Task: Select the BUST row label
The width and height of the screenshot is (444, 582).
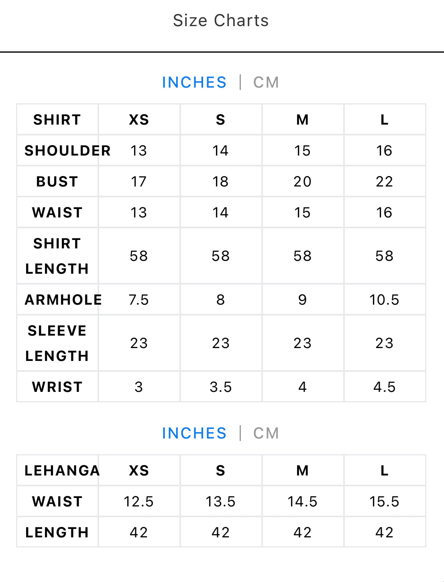Action: [x=57, y=181]
